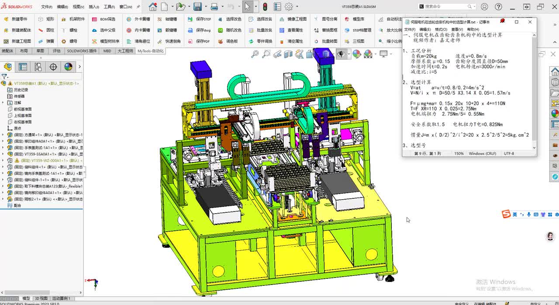Click the 新建零件 (new part) tool

pos(16,19)
